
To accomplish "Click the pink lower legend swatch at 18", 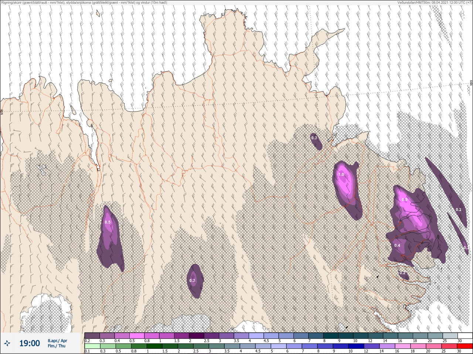I will tap(418, 346).
